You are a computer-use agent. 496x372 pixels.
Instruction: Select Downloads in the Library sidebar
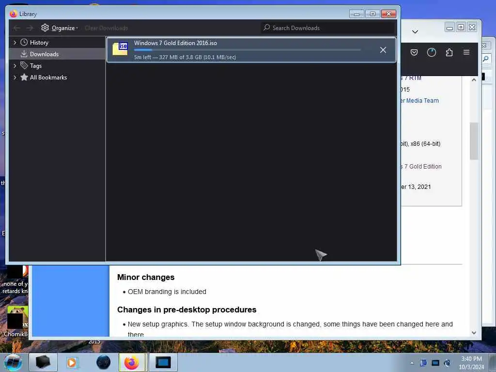tap(57, 54)
